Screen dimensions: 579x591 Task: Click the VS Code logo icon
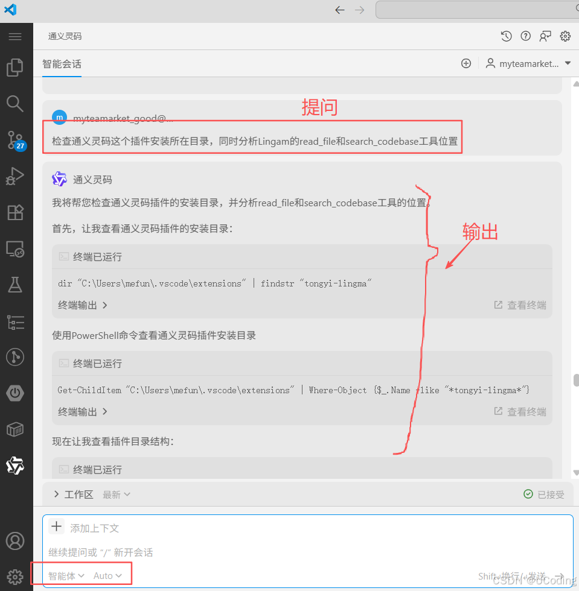(x=11, y=10)
